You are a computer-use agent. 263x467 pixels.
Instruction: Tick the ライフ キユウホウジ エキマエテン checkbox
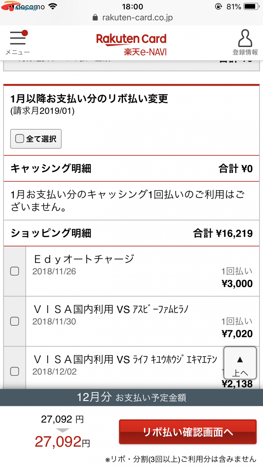tap(14, 371)
